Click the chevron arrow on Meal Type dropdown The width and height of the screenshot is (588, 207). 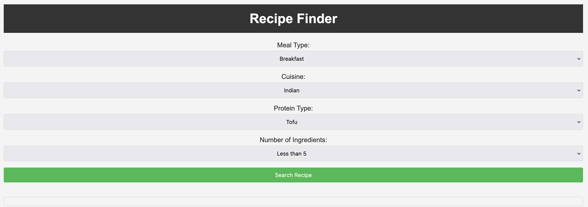(579, 59)
